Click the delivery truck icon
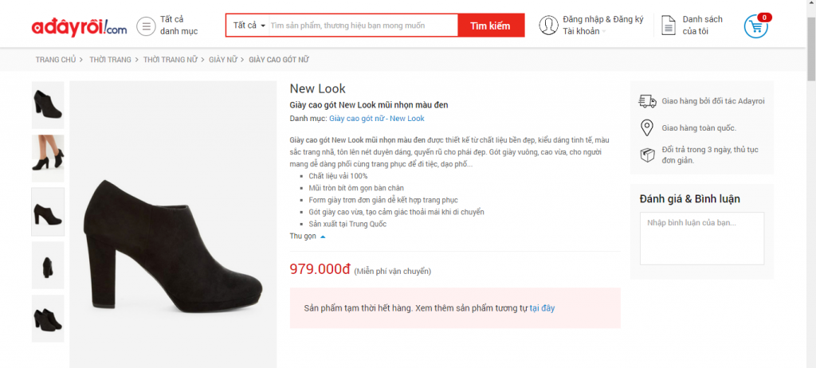This screenshot has height=368, width=816. click(647, 101)
